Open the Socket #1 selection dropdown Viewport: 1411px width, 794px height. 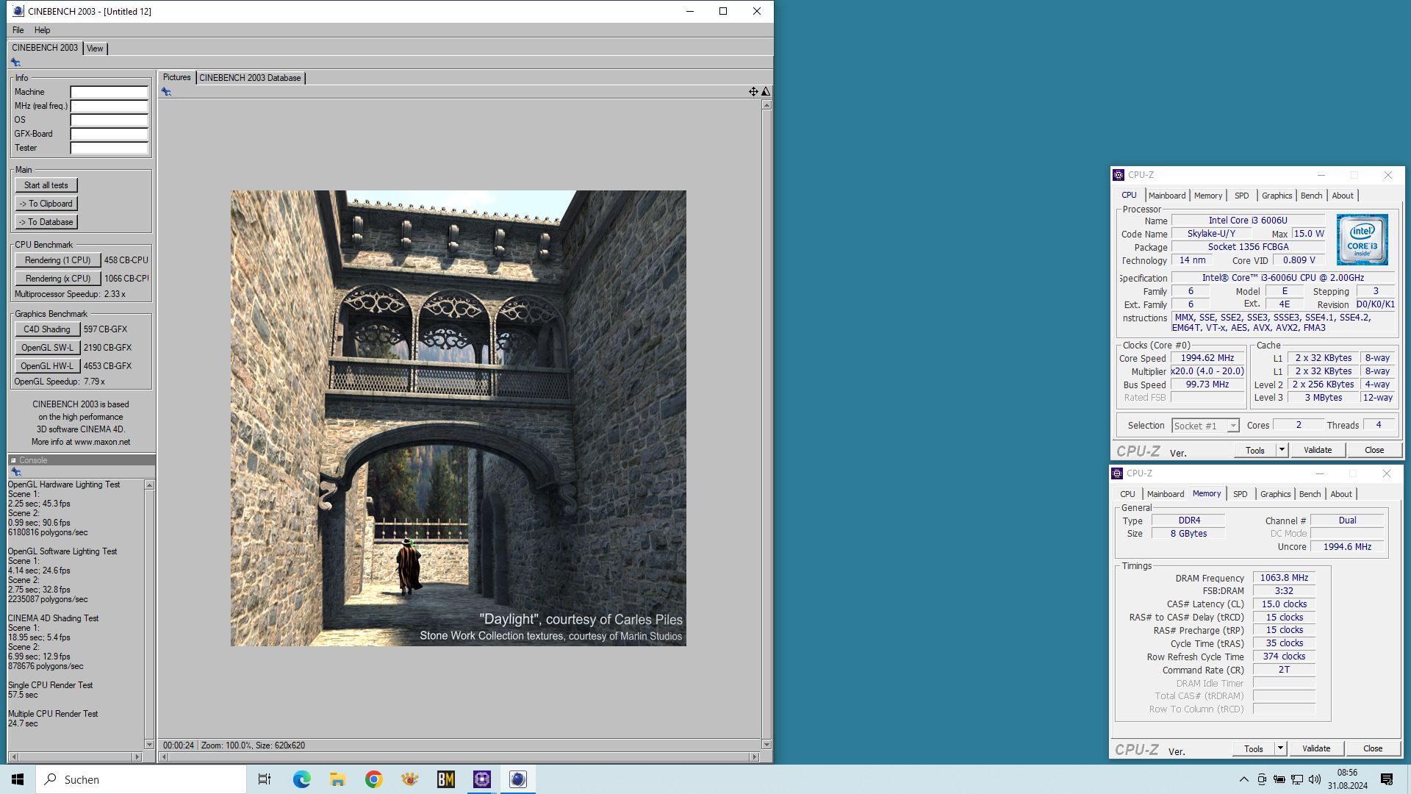pos(1205,426)
